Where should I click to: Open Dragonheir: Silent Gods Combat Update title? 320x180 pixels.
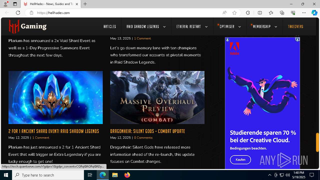coord(147,131)
